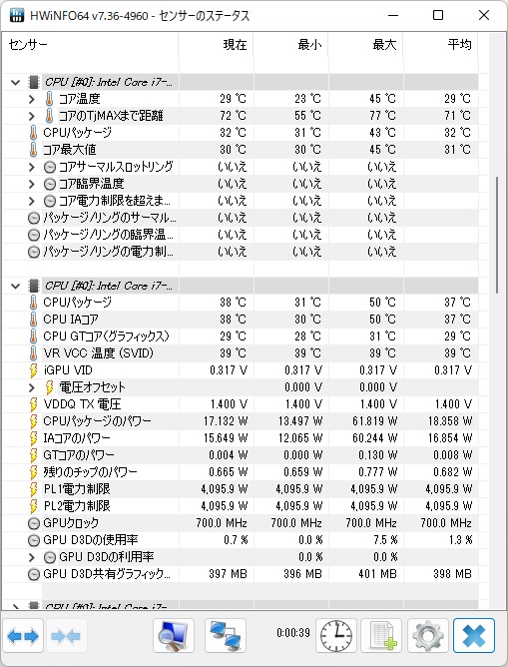Expand the コアサーマルスロットリング row
The height and width of the screenshot is (667, 508).
click(32, 167)
